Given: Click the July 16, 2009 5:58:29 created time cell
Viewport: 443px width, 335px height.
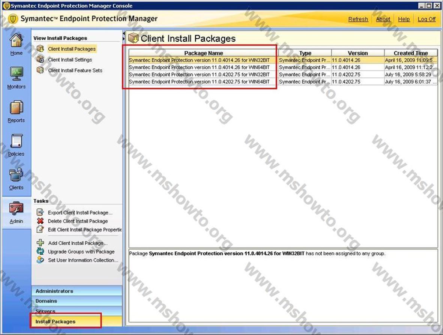Looking at the screenshot, I should (410, 74).
